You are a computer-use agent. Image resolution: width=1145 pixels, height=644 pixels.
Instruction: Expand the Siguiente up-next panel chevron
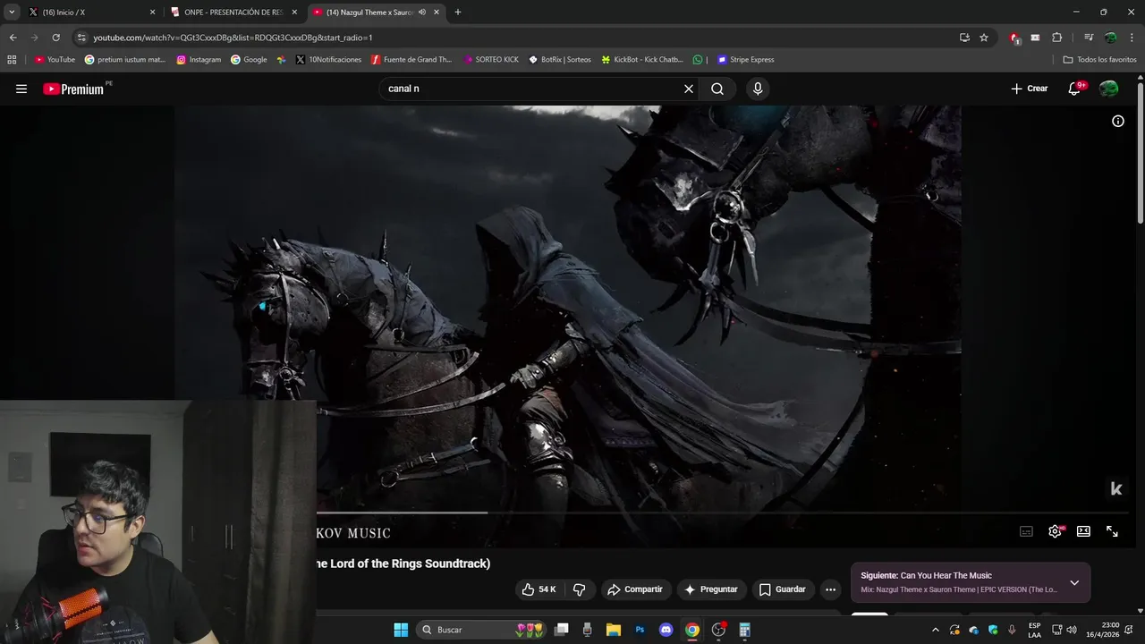pyautogui.click(x=1074, y=582)
